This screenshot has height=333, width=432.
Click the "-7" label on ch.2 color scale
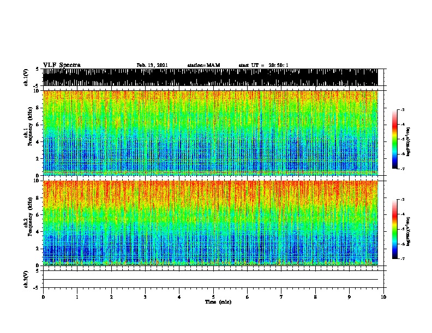(x=403, y=259)
